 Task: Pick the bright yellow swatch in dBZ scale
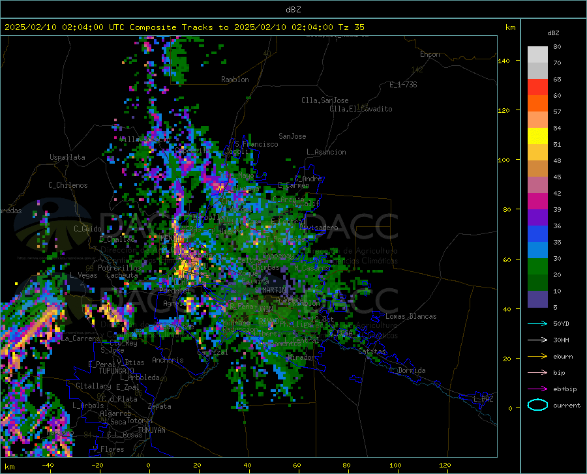[x=537, y=136]
